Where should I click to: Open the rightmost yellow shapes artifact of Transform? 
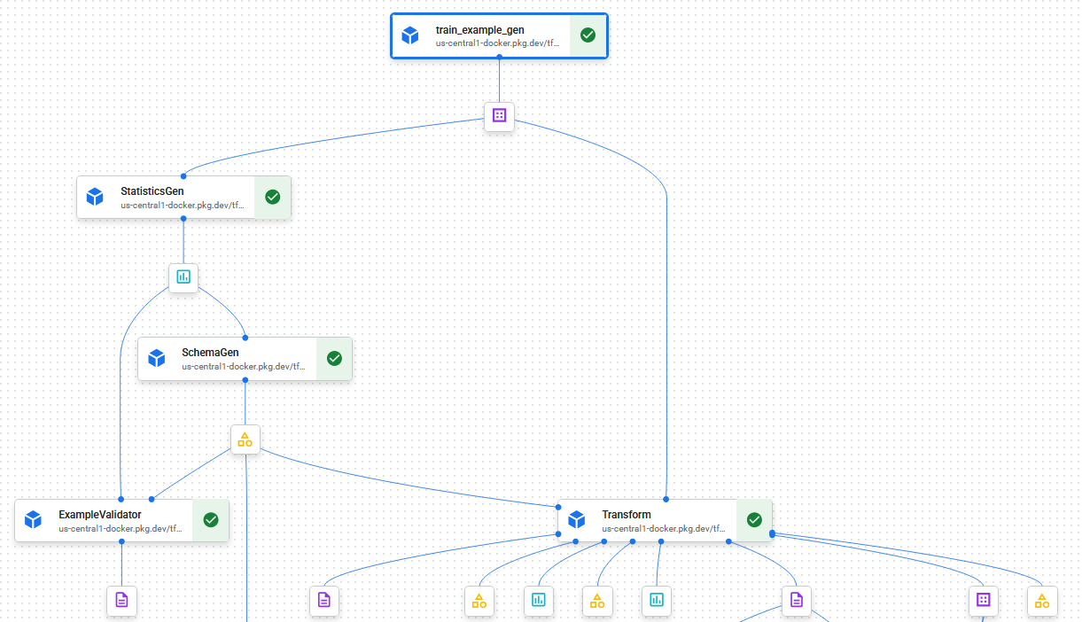coord(1042,600)
